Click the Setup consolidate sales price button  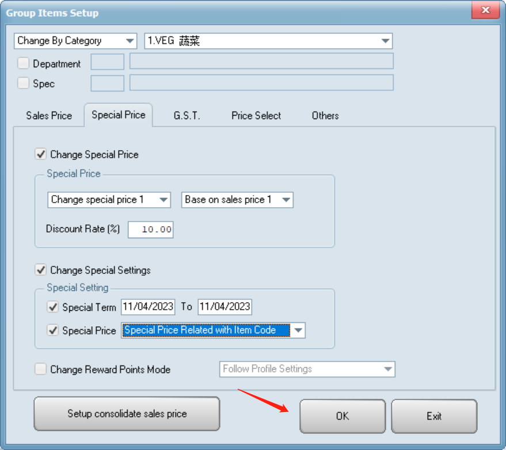[x=127, y=414]
